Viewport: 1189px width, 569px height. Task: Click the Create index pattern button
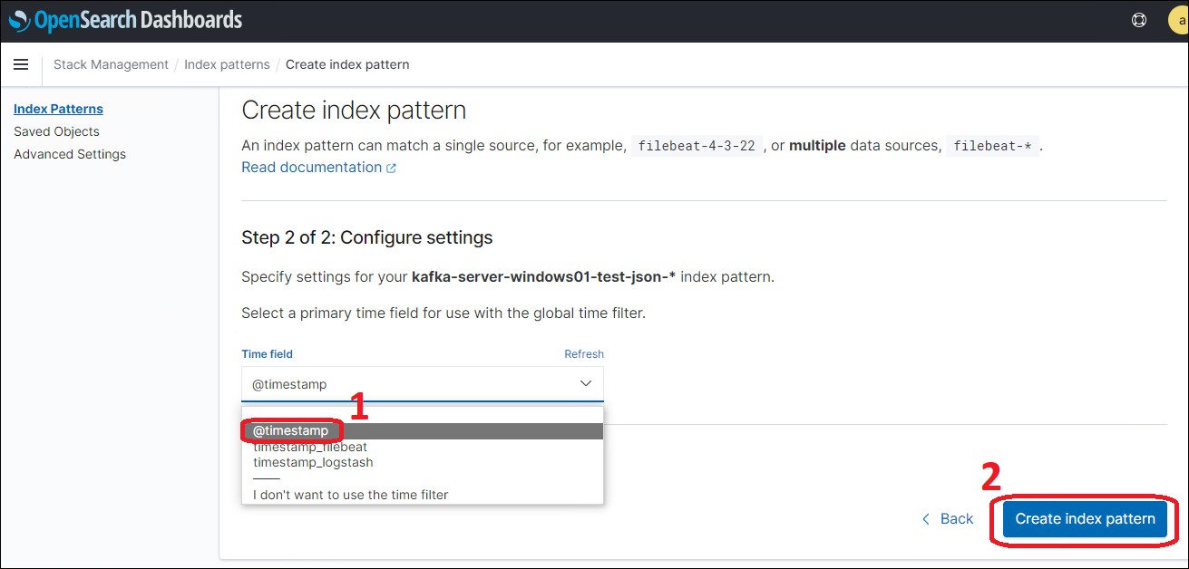pos(1085,519)
